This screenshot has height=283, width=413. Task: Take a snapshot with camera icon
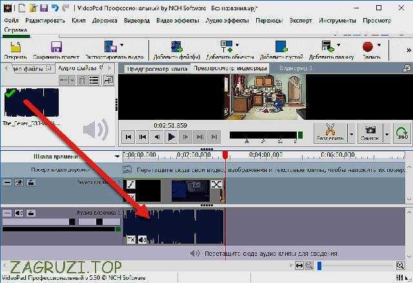370,130
